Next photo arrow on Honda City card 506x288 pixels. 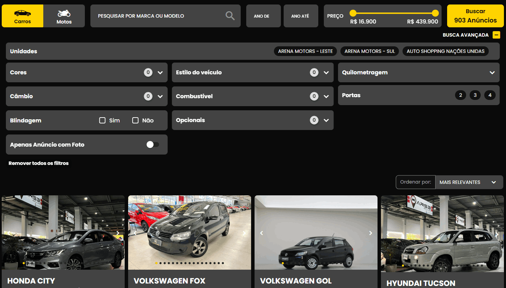coord(118,233)
